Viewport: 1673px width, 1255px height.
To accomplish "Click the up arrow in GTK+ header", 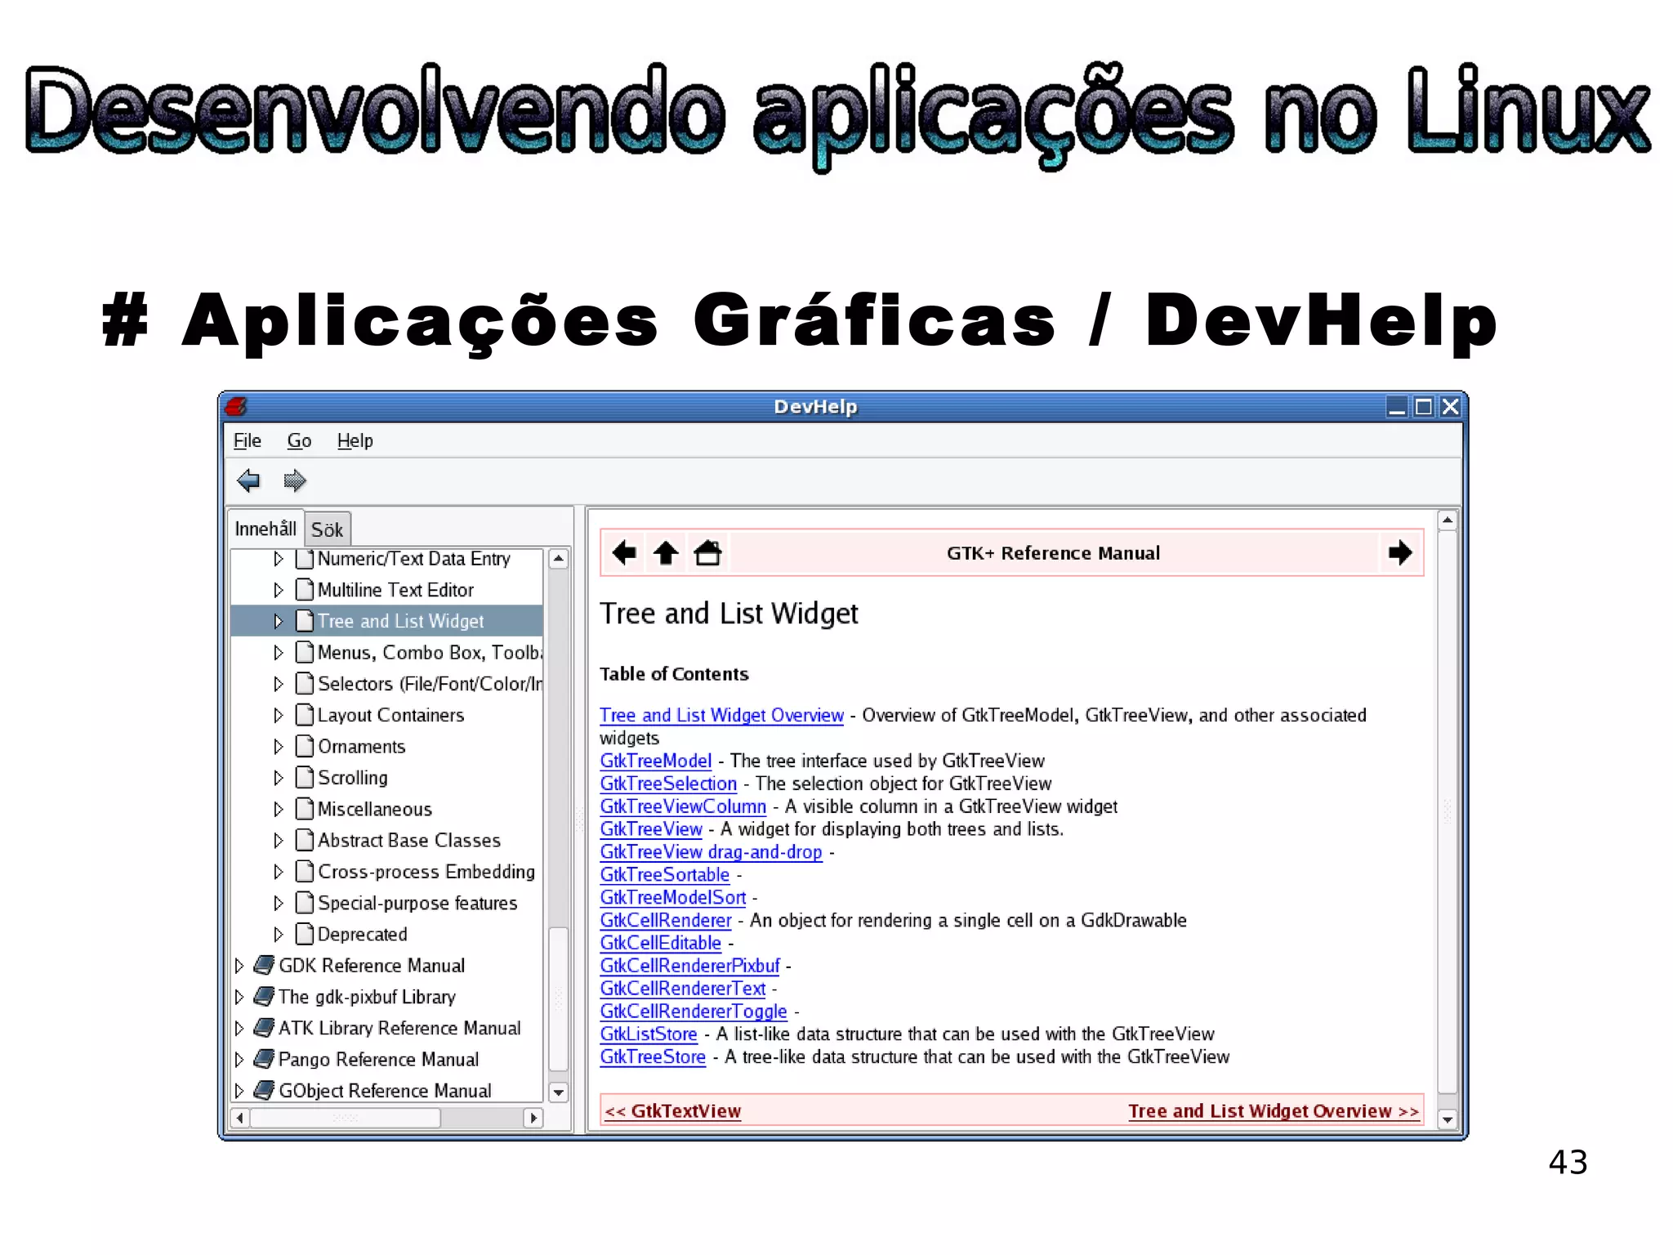I will [x=666, y=553].
